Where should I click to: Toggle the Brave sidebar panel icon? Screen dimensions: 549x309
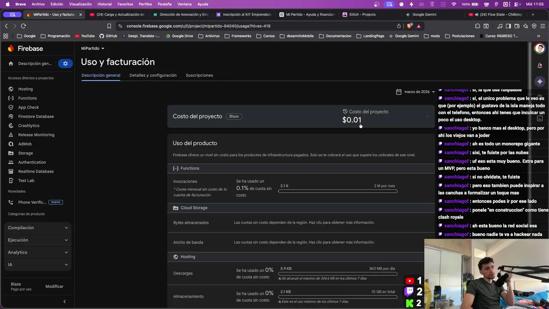point(508,26)
